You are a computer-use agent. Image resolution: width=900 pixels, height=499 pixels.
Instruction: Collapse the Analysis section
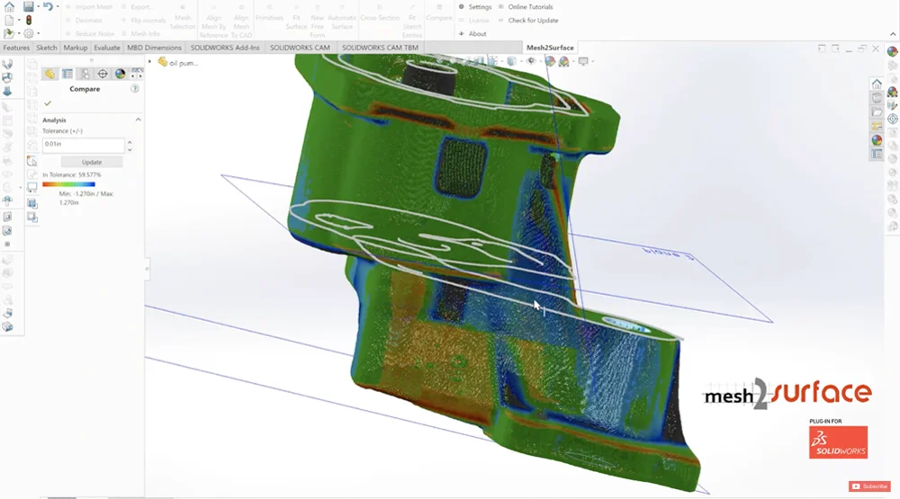click(138, 120)
